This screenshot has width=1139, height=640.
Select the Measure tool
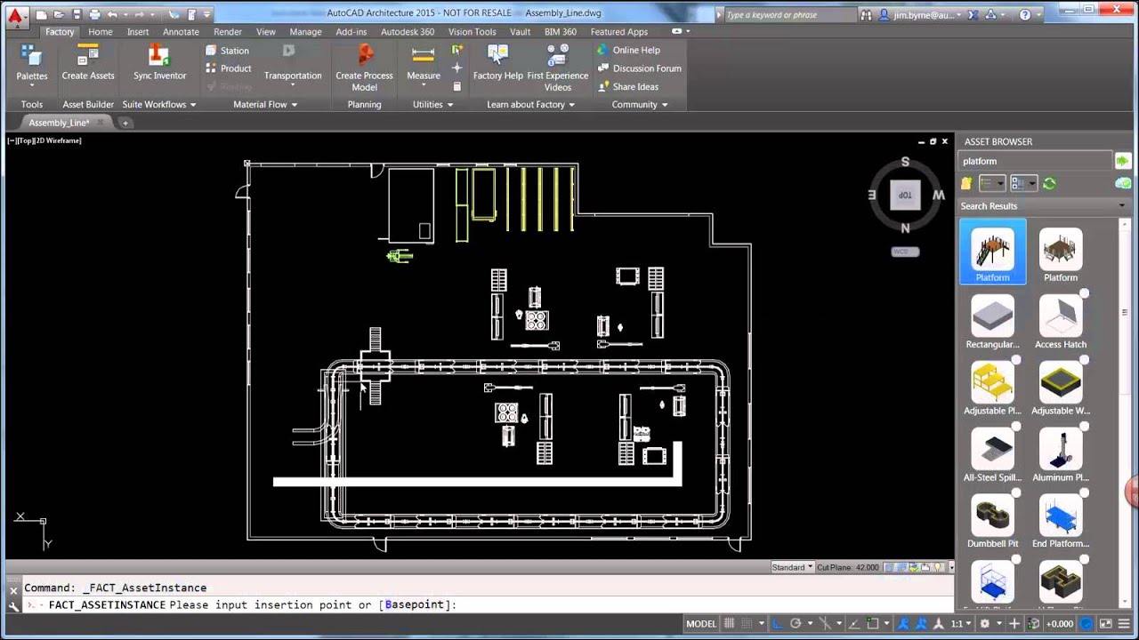click(424, 64)
